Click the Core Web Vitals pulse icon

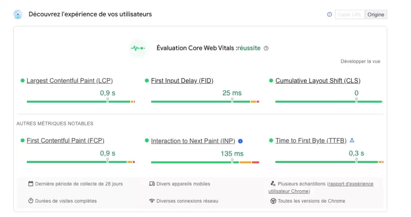point(138,48)
